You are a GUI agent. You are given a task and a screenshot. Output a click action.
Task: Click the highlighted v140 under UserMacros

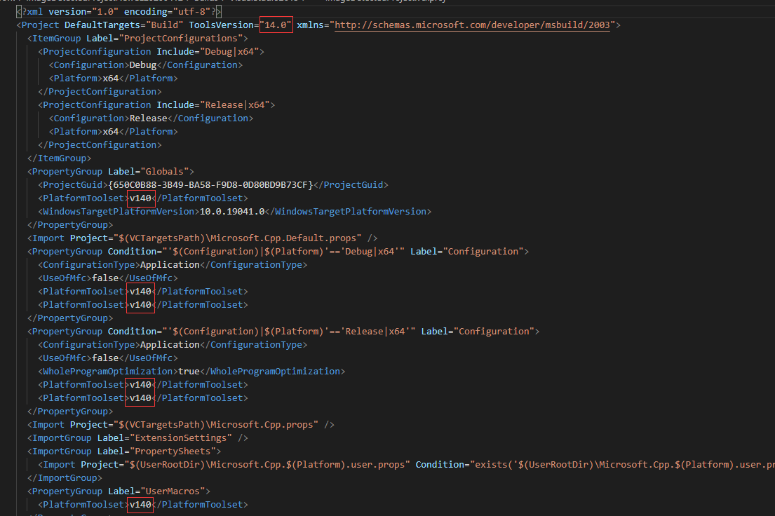click(140, 504)
